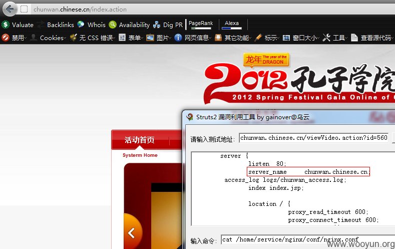This screenshot has height=249, width=395.
Task: Click the server_name chunwan.chinese.cn line
Action: pyautogui.click(x=308, y=172)
